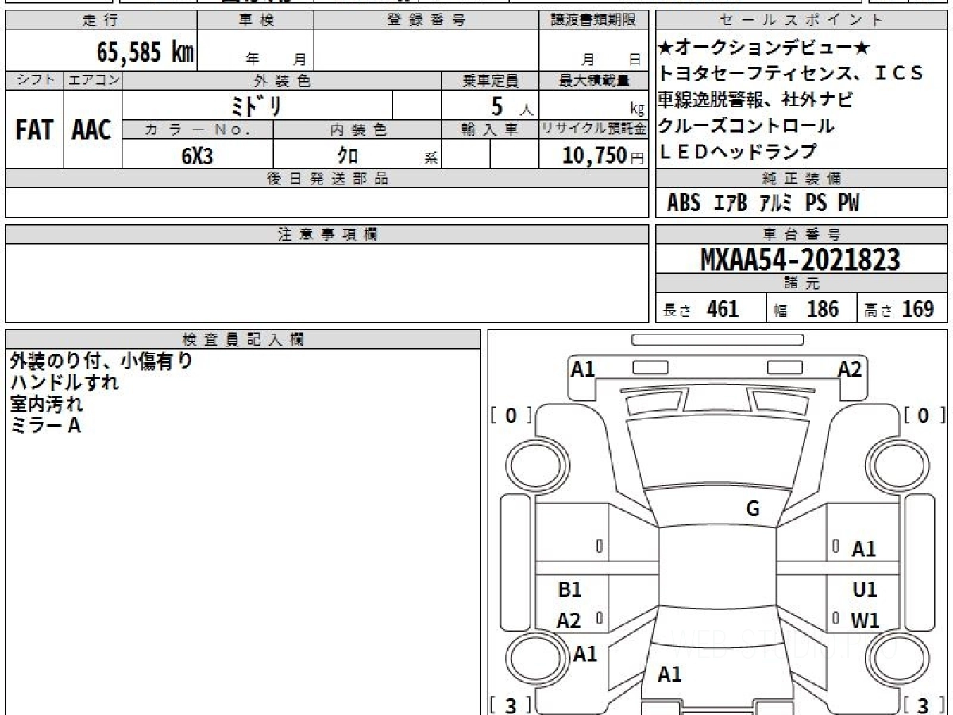Click the FAT shift value
Image resolution: width=953 pixels, height=715 pixels.
coord(34,130)
